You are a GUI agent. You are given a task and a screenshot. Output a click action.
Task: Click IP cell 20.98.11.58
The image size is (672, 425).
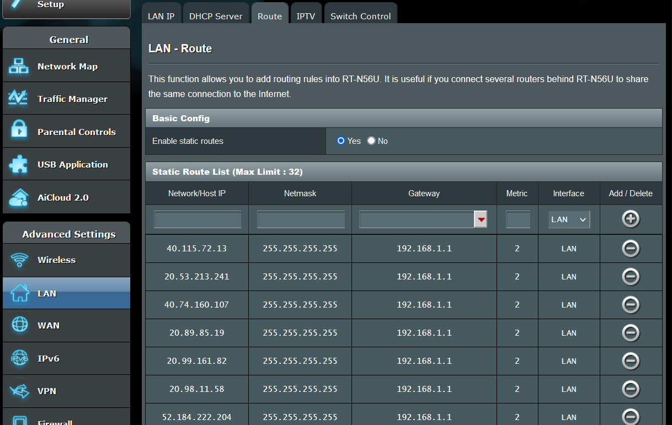tap(197, 389)
